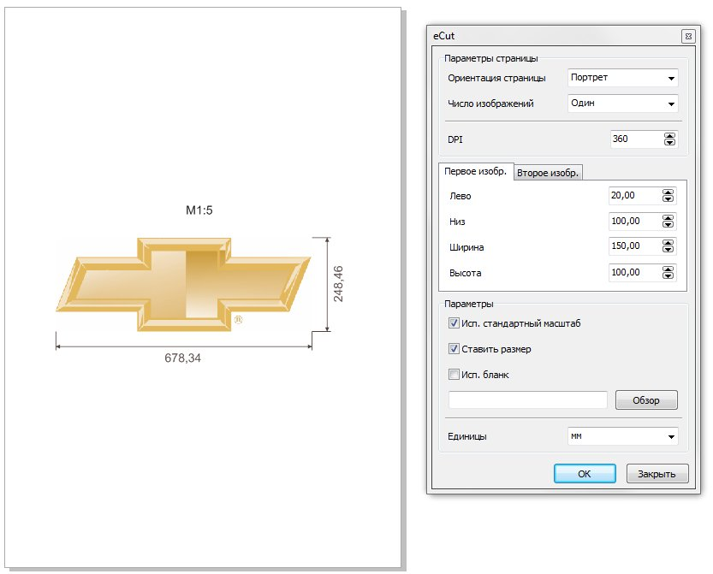Click the 678,34 width dimension text
This screenshot has width=713, height=574.
(x=183, y=358)
